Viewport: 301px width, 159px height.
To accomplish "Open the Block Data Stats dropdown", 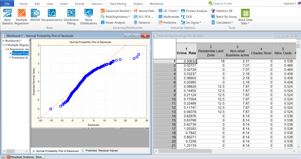I will point(245,17).
